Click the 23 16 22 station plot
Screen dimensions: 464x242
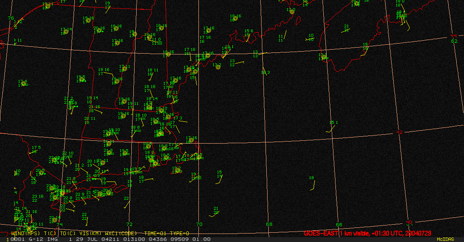tap(38, 198)
